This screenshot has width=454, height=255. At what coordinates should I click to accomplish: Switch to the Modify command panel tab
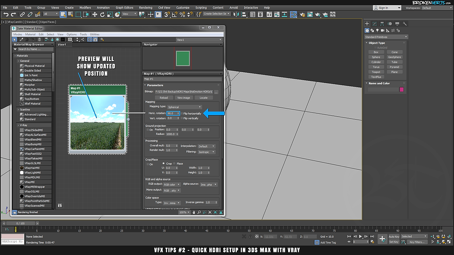[374, 24]
